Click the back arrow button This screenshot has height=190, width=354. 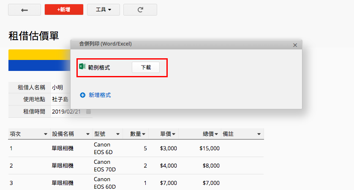25,10
